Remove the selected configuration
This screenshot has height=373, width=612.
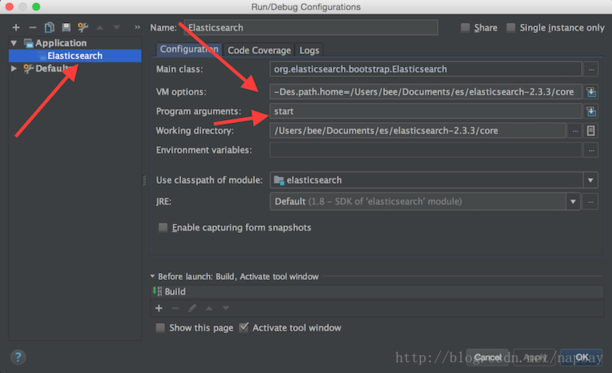point(32,28)
